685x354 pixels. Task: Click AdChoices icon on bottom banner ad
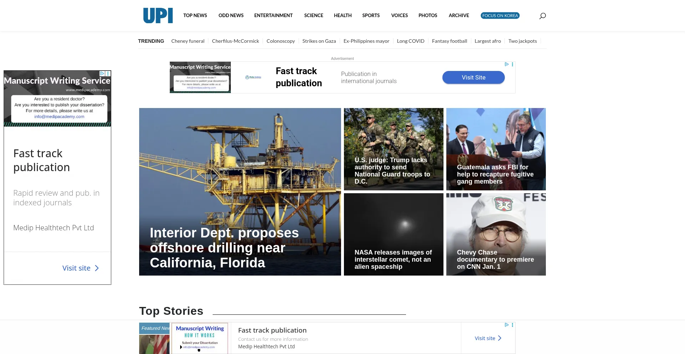tap(506, 325)
